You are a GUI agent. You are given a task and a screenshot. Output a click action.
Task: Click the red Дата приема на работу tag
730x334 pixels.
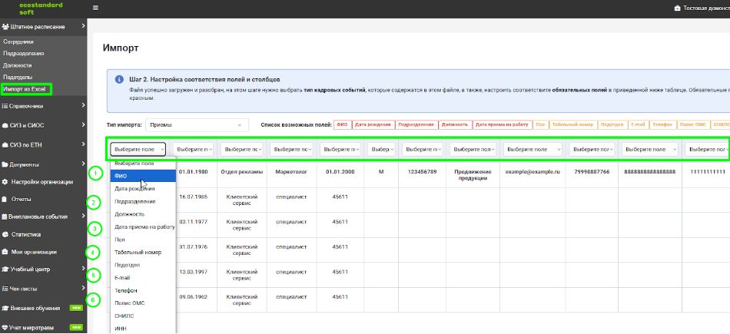click(503, 124)
